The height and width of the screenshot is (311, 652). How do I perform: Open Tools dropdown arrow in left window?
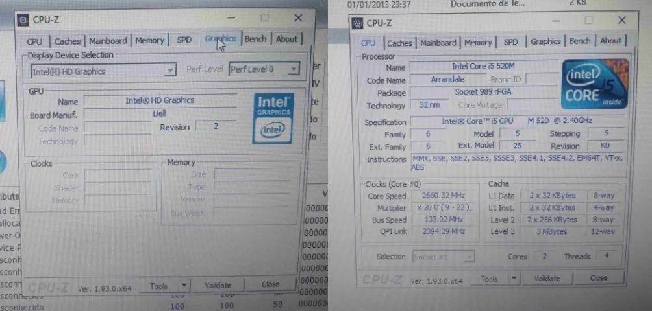tap(184, 286)
